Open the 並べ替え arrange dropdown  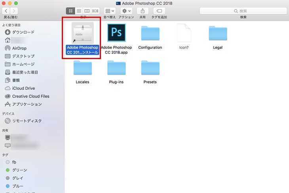pyautogui.click(x=110, y=11)
